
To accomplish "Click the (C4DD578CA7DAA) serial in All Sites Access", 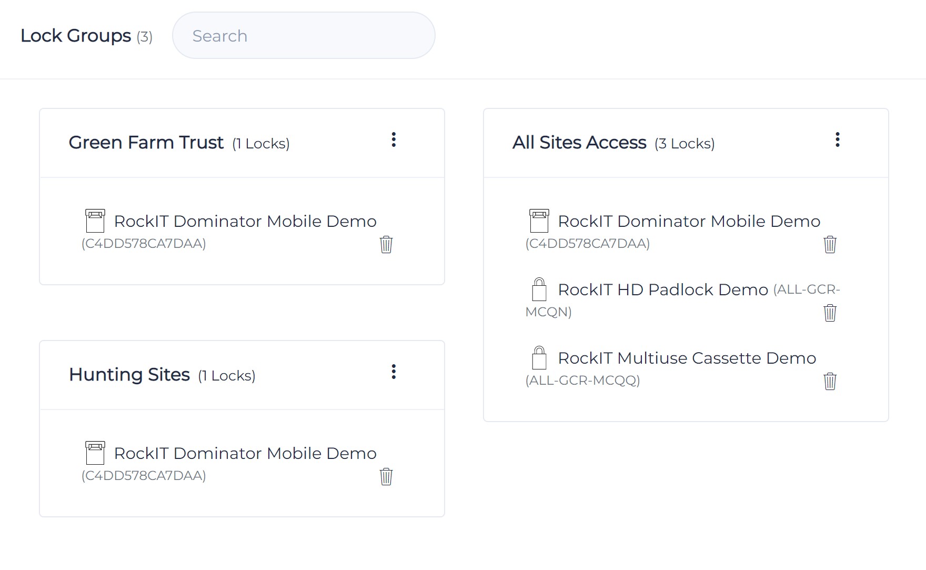I will pos(588,244).
